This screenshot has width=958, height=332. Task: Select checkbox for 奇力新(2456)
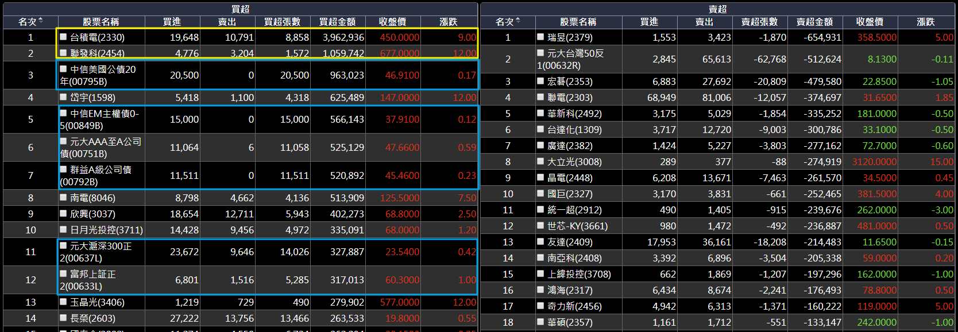tap(540, 306)
